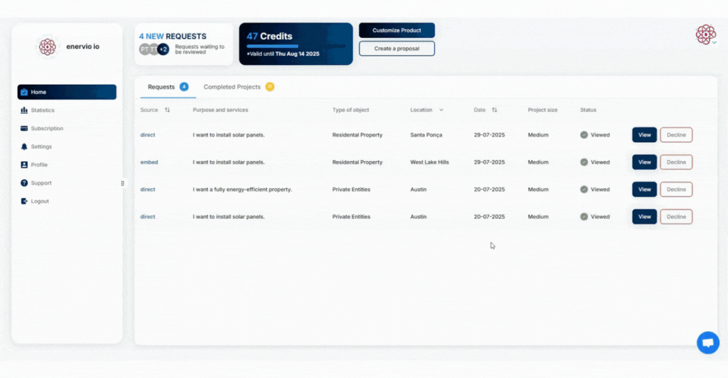
Task: View the Santa Ponça request
Action: click(644, 135)
